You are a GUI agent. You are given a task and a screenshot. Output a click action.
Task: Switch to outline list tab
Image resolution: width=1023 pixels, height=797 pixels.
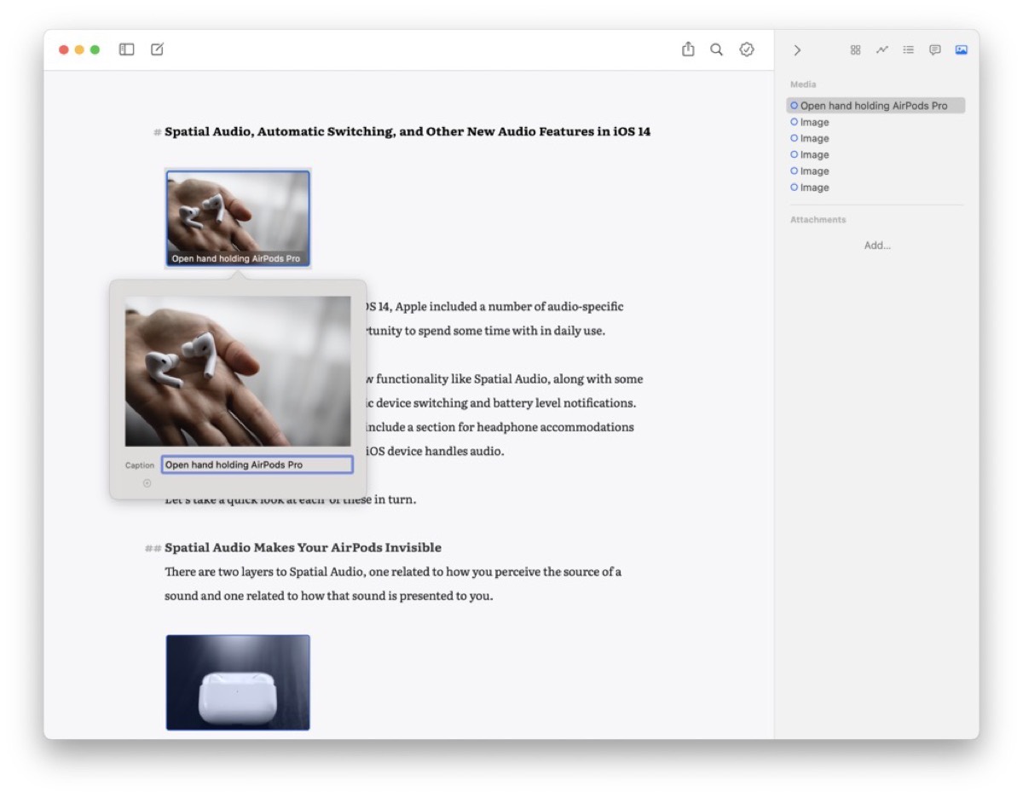908,49
